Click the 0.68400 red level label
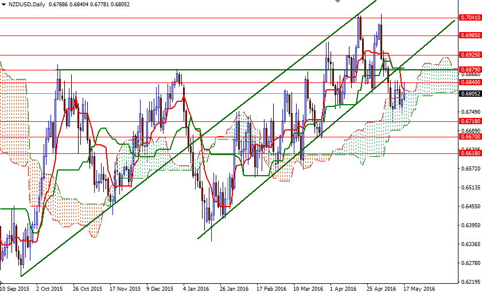This screenshot has width=482, height=293. click(470, 82)
